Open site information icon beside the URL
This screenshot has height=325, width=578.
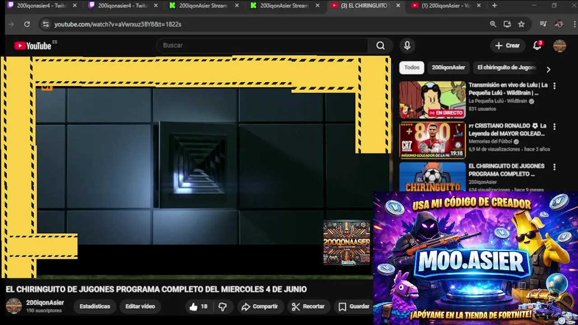click(46, 24)
